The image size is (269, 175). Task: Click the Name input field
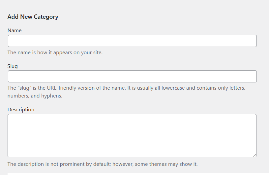[x=132, y=41]
